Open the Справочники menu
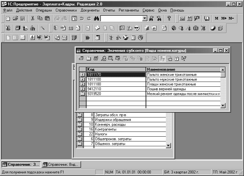244x176 pixels. point(66,10)
